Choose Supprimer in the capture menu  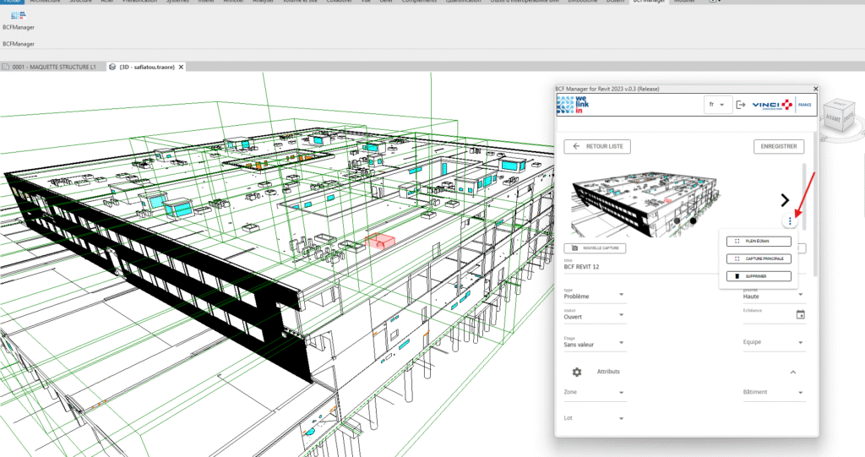pyautogui.click(x=758, y=276)
